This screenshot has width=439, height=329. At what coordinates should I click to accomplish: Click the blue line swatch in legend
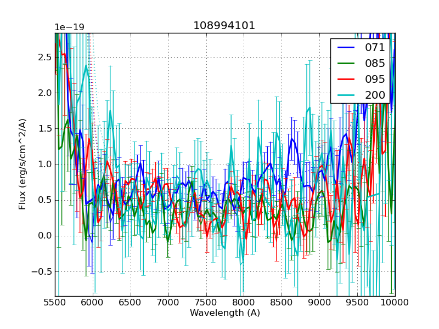coord(347,48)
